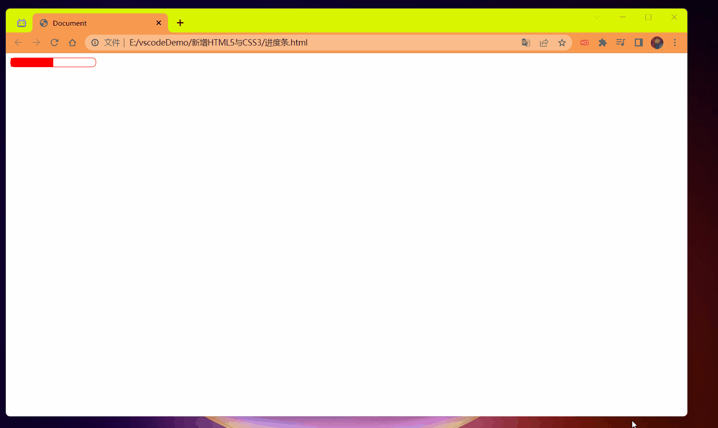Toggle the browser side panel
718x428 pixels.
(x=639, y=42)
